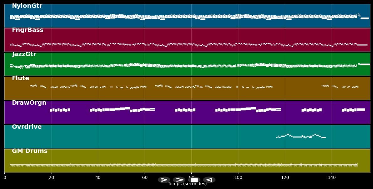Click the 140 second tick on time axis
This screenshot has width=373, height=189.
(332, 177)
